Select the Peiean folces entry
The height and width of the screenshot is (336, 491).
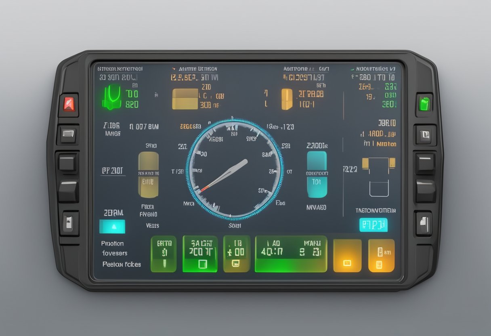coord(122,264)
